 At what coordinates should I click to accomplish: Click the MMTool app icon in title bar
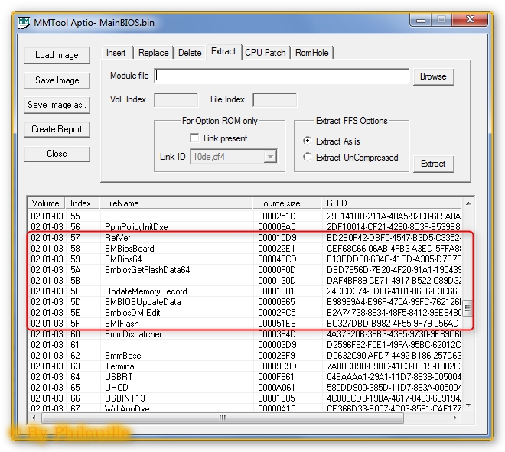click(22, 22)
